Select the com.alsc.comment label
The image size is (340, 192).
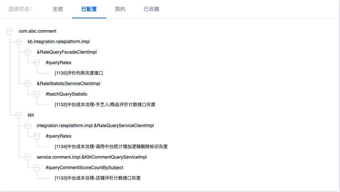click(x=38, y=31)
